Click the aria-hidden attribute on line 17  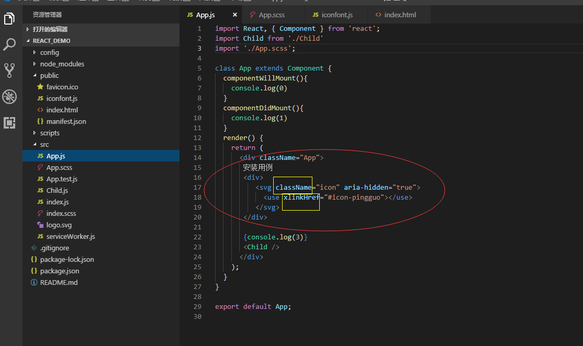pos(366,188)
